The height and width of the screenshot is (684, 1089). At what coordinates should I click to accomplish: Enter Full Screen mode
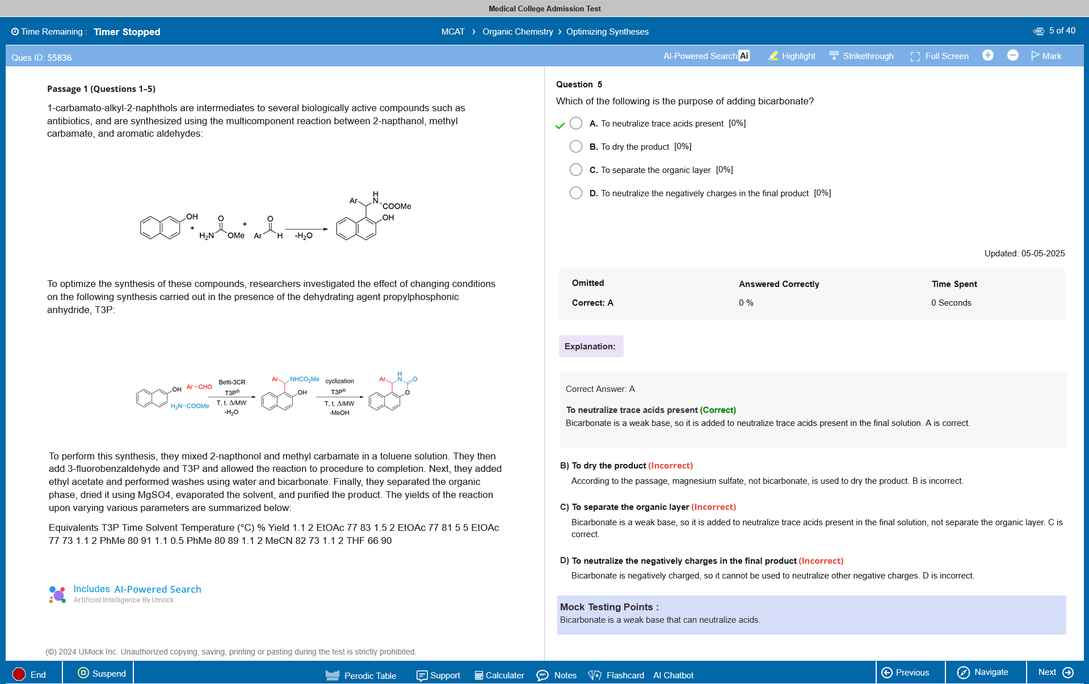click(x=940, y=56)
